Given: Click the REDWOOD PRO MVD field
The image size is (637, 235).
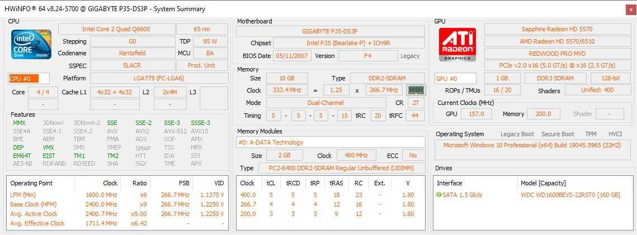Looking at the screenshot, I should click(557, 54).
